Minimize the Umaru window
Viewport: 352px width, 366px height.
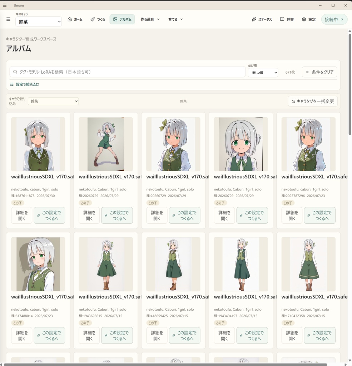point(320,5)
